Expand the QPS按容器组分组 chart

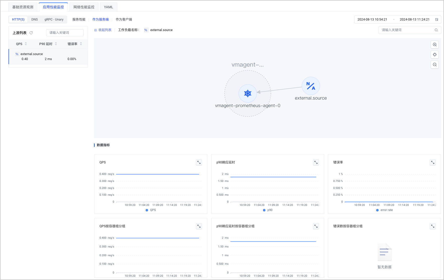coord(199,226)
